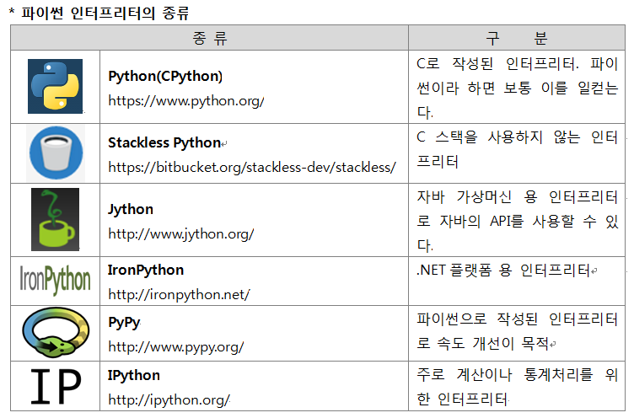Click the description starting with C로 작성된 인터프리터

tap(517, 88)
